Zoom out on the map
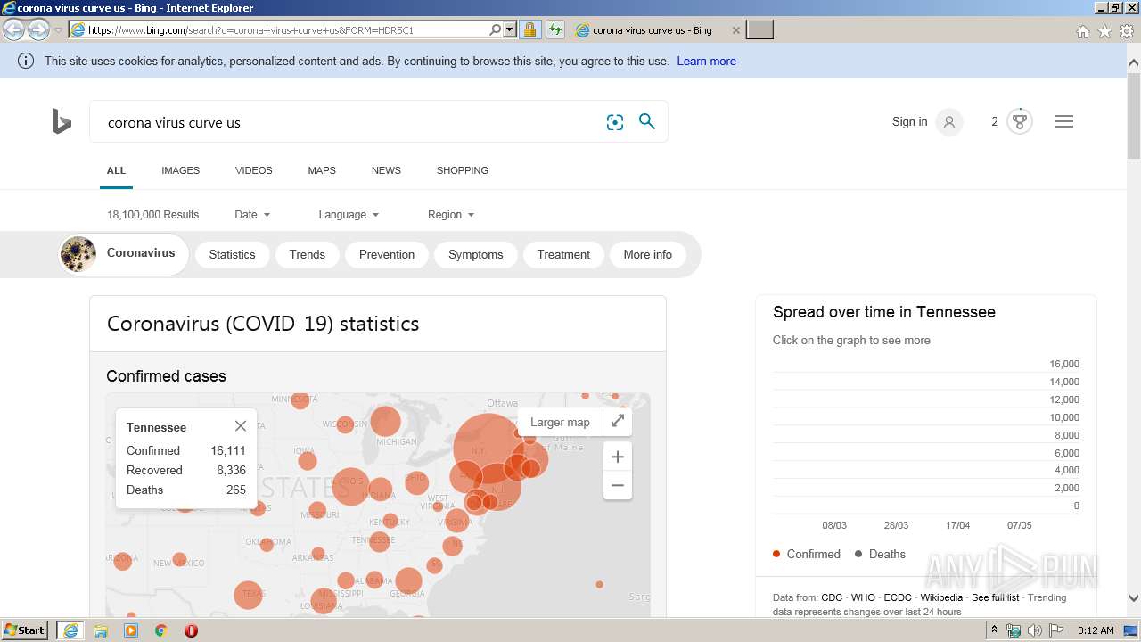The height and width of the screenshot is (642, 1141). point(617,486)
